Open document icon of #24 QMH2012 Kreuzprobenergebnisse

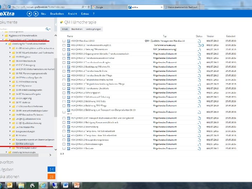[x=69, y=140]
